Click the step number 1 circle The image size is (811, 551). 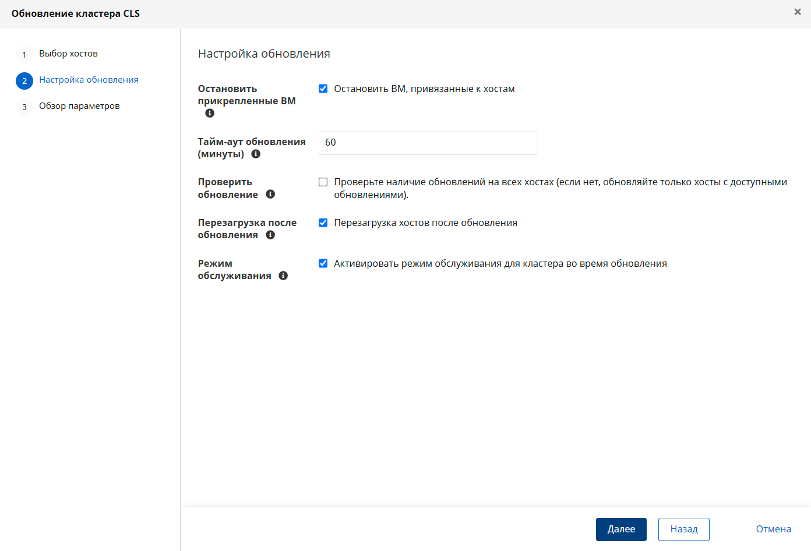24,55
